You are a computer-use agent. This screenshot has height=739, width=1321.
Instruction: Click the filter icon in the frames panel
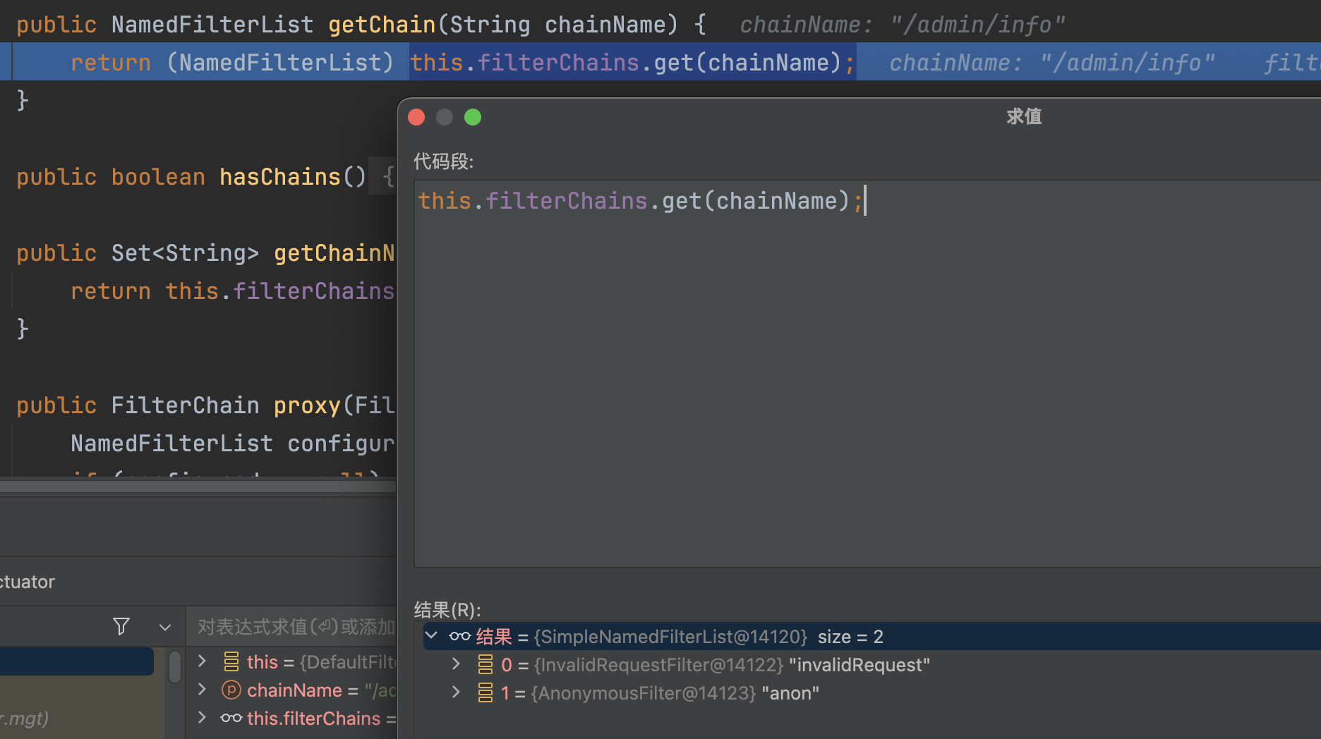[121, 626]
